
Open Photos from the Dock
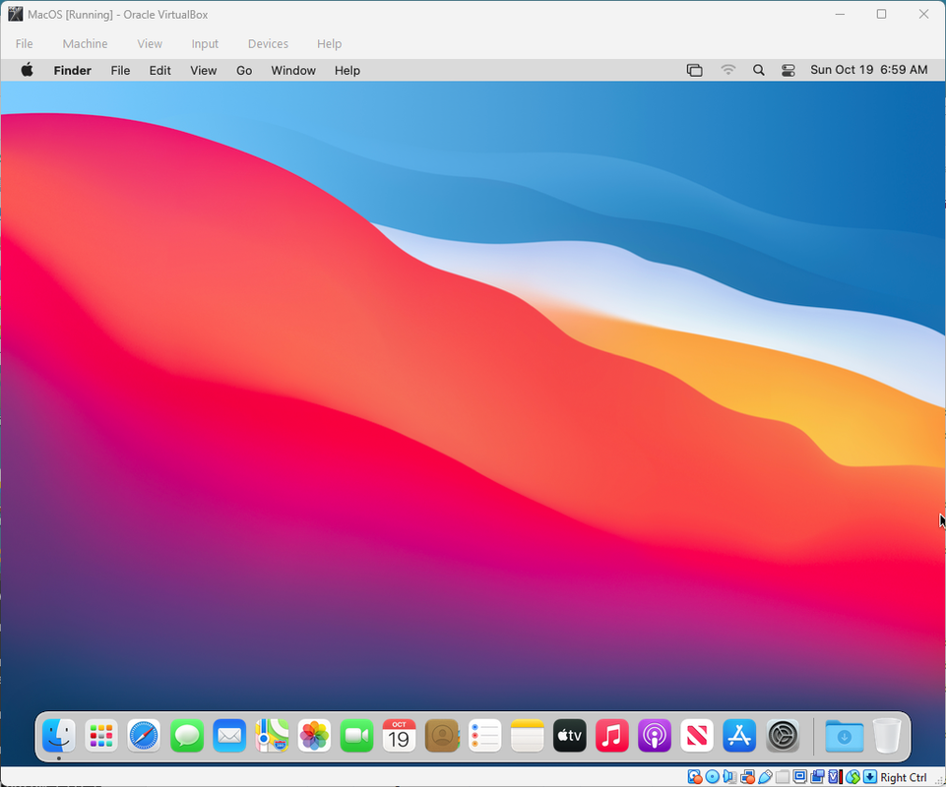click(x=314, y=735)
